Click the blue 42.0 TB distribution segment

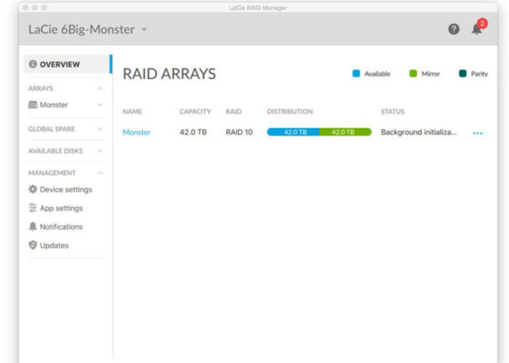click(x=293, y=132)
